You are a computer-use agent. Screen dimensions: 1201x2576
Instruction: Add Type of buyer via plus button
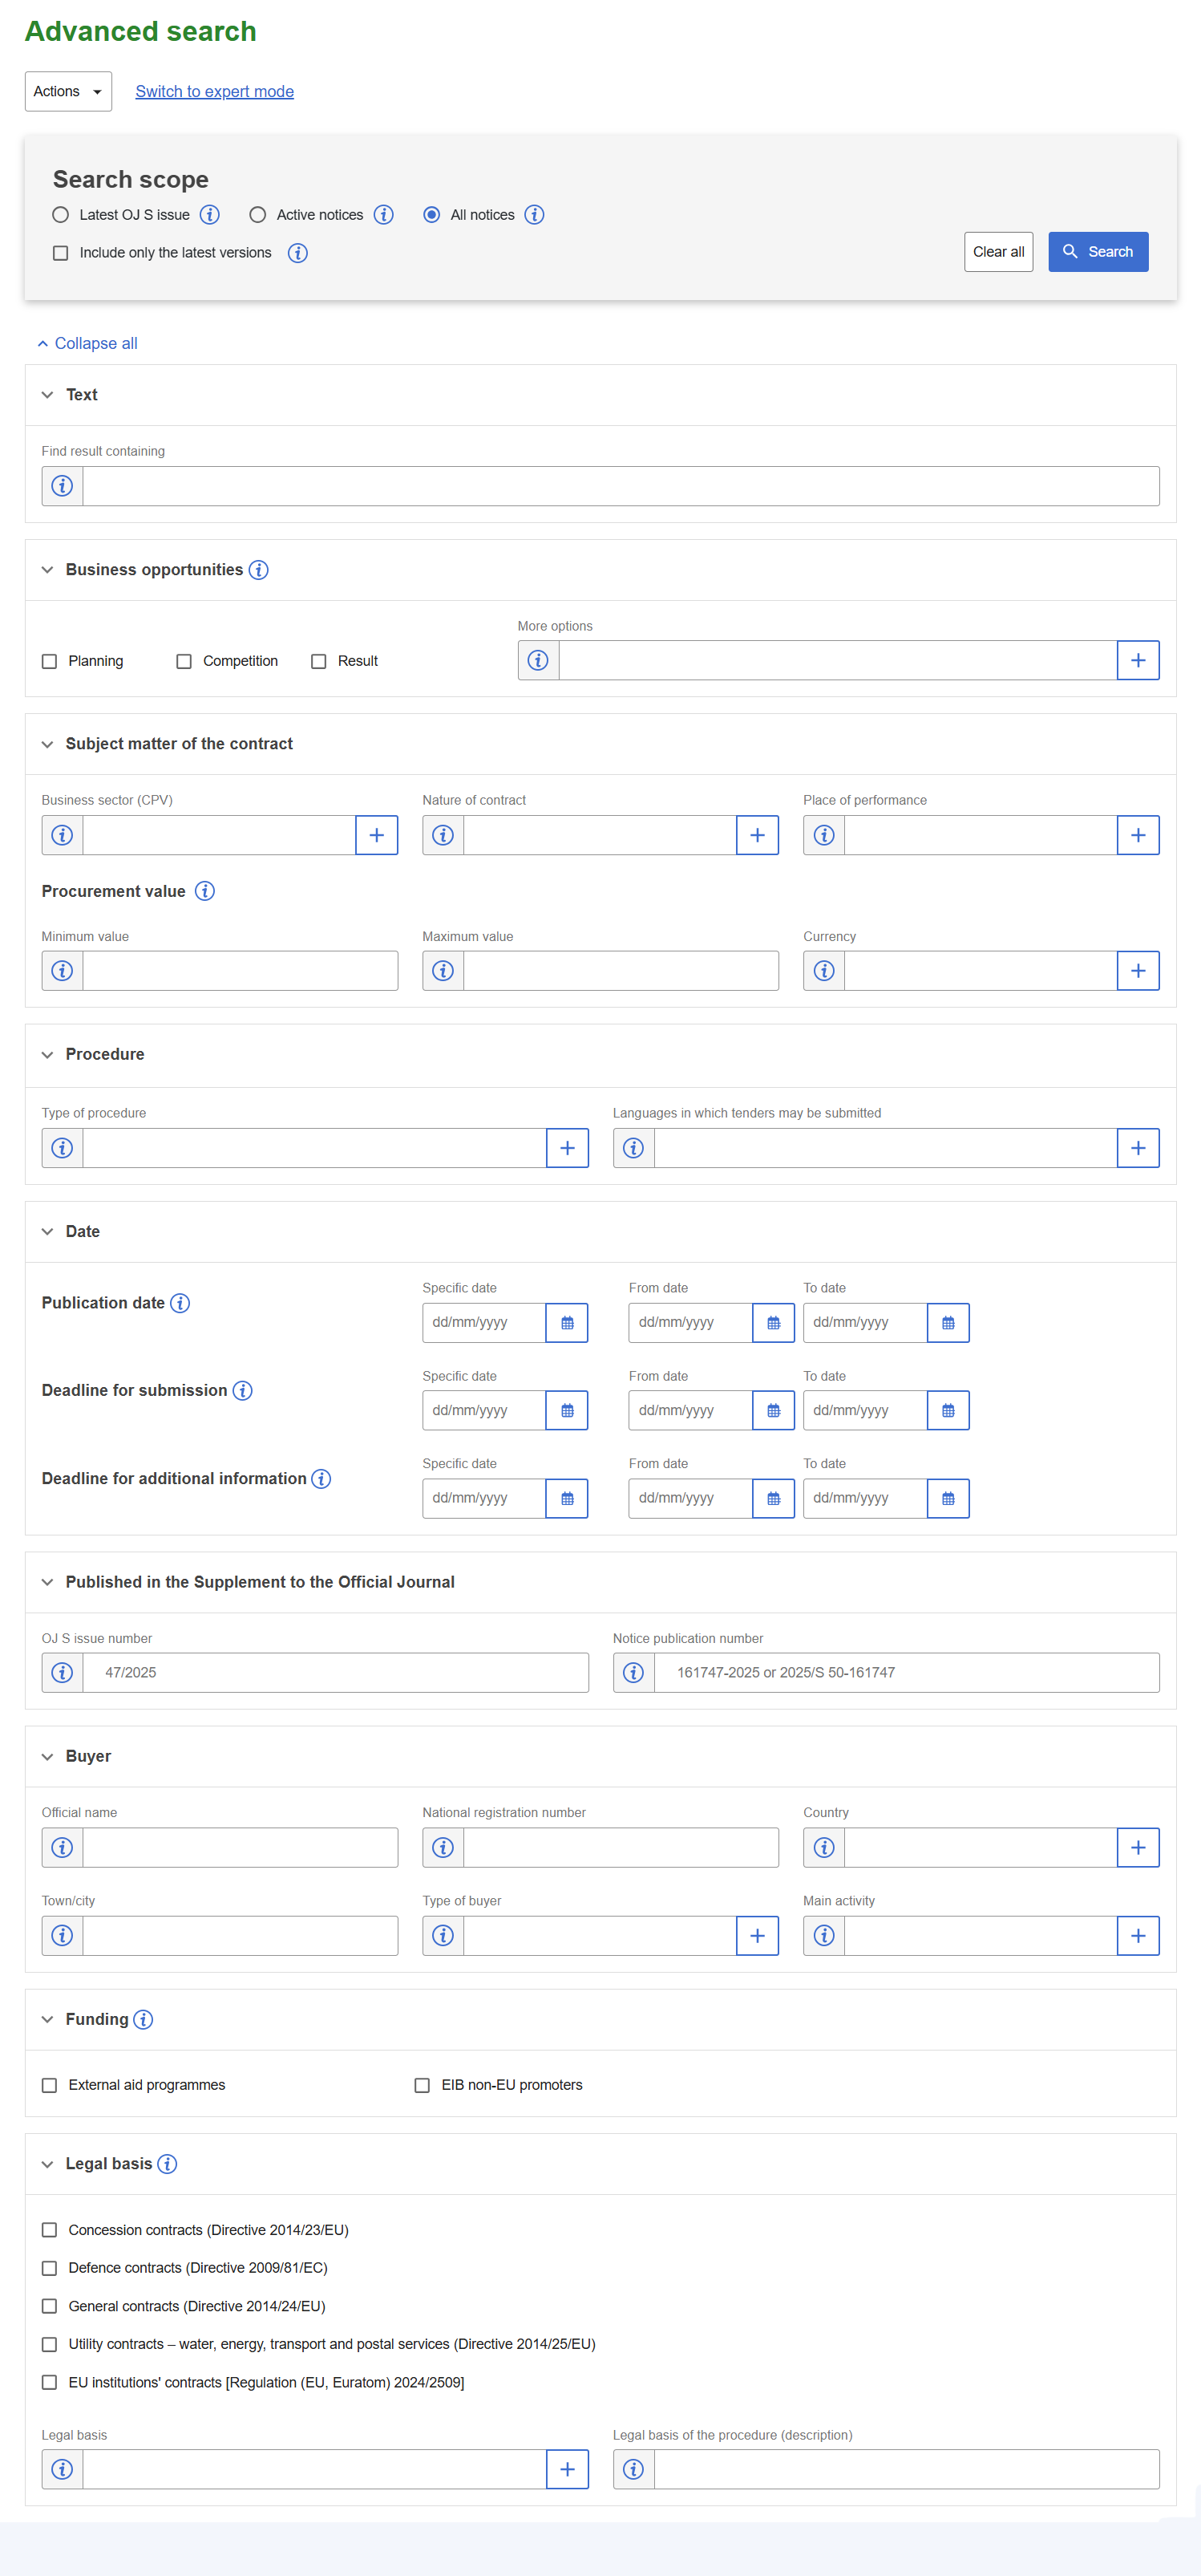pyautogui.click(x=758, y=1936)
